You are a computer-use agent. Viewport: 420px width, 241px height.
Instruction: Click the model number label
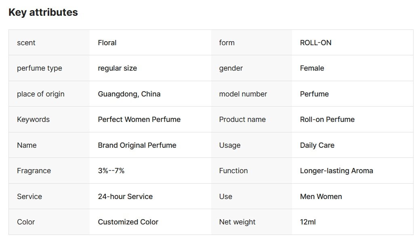[243, 94]
